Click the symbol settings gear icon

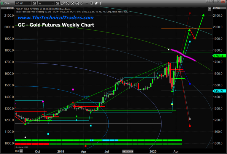click(34, 3)
